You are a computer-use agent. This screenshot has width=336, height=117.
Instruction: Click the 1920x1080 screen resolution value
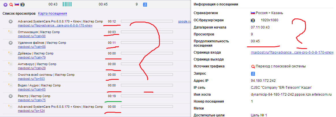tap(269, 20)
